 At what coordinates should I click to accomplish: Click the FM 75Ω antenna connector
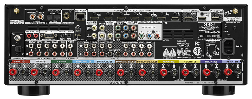(x=16, y=38)
